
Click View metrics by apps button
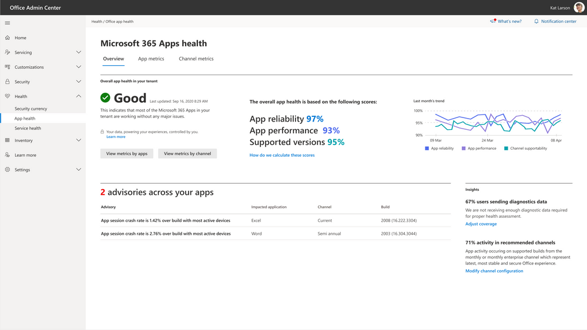point(126,153)
